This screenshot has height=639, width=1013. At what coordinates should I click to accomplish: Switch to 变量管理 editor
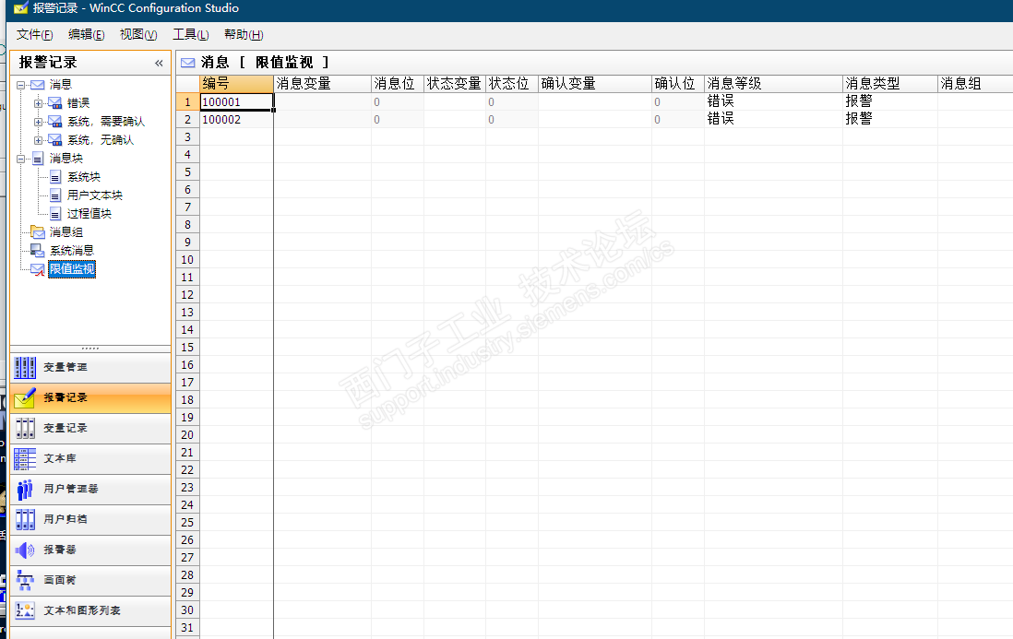[x=90, y=367]
